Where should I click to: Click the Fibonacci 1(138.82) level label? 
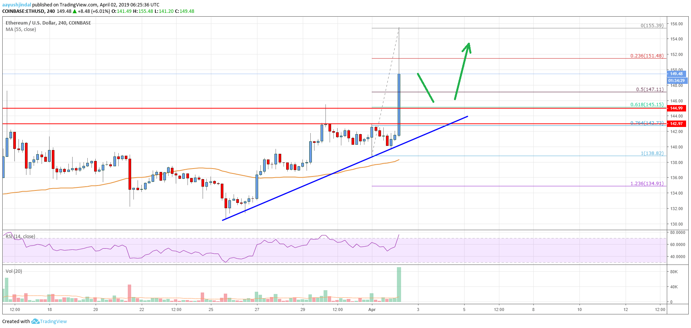(652, 153)
